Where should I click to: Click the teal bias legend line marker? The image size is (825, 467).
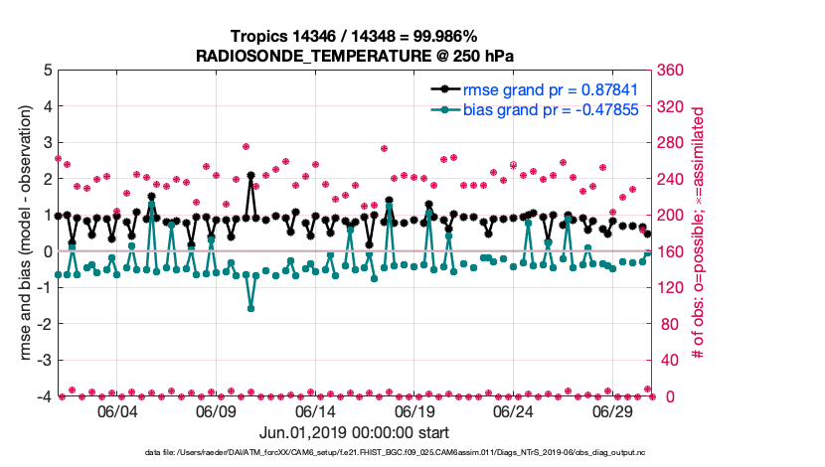445,109
